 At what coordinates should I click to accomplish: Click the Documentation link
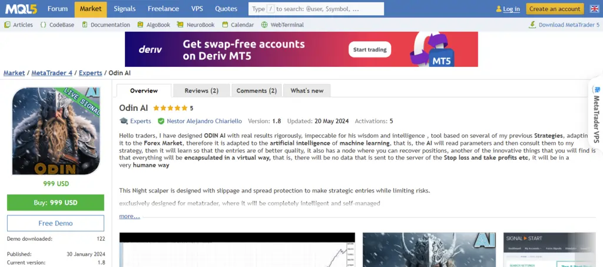(x=110, y=25)
